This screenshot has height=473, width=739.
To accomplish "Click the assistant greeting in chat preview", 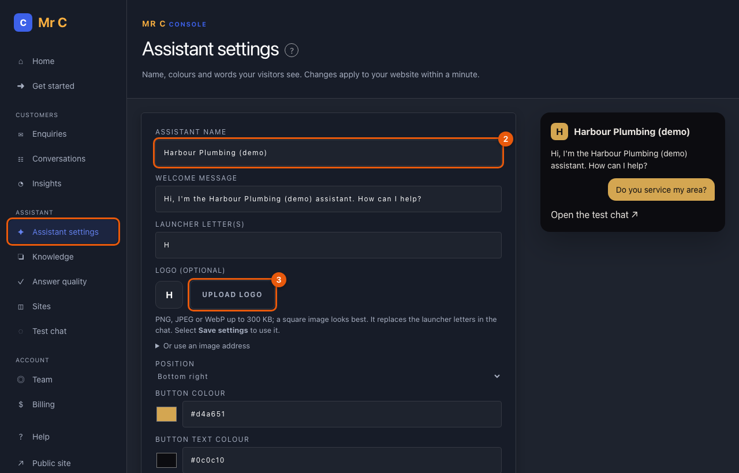I will [619, 160].
